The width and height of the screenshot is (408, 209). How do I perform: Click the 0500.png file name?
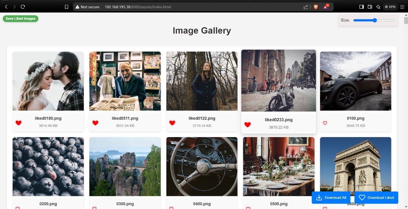[279, 204]
